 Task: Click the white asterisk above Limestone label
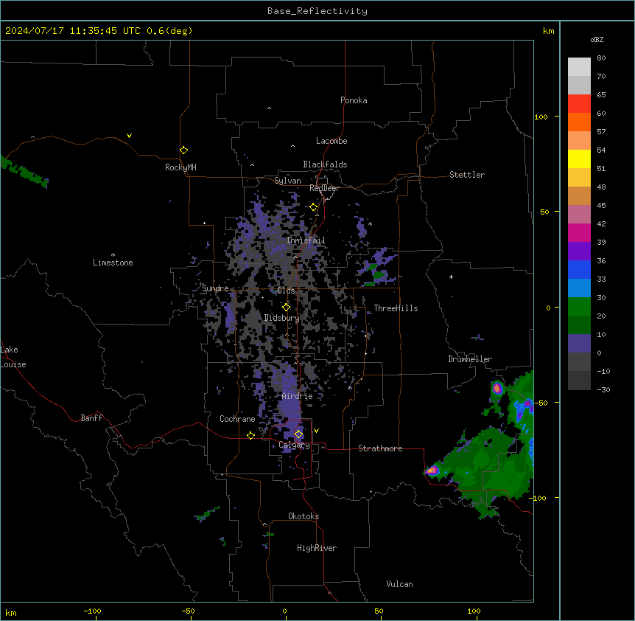click(x=113, y=255)
